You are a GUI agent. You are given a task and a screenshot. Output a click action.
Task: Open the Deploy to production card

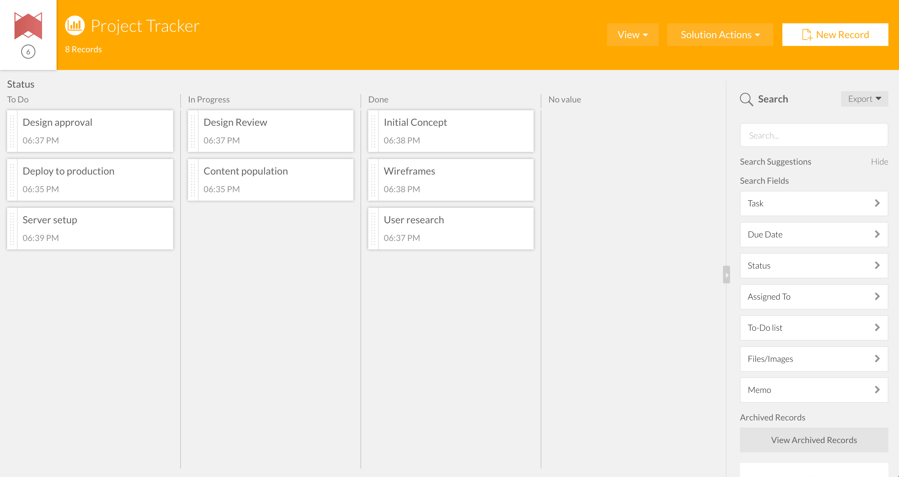point(90,180)
